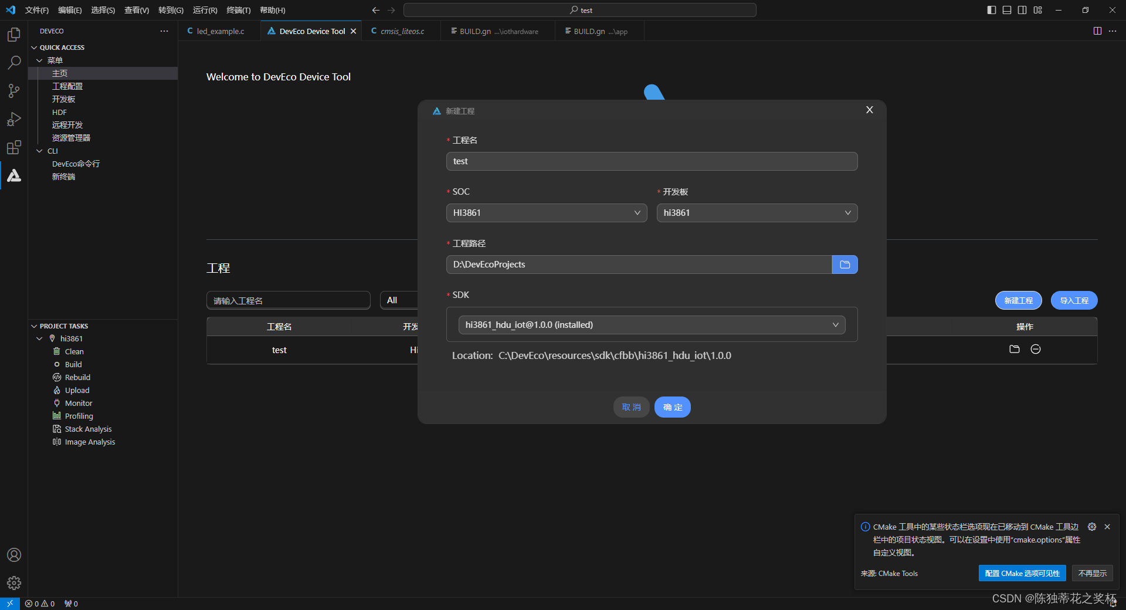Switch to the led_example.c tab

[220, 31]
